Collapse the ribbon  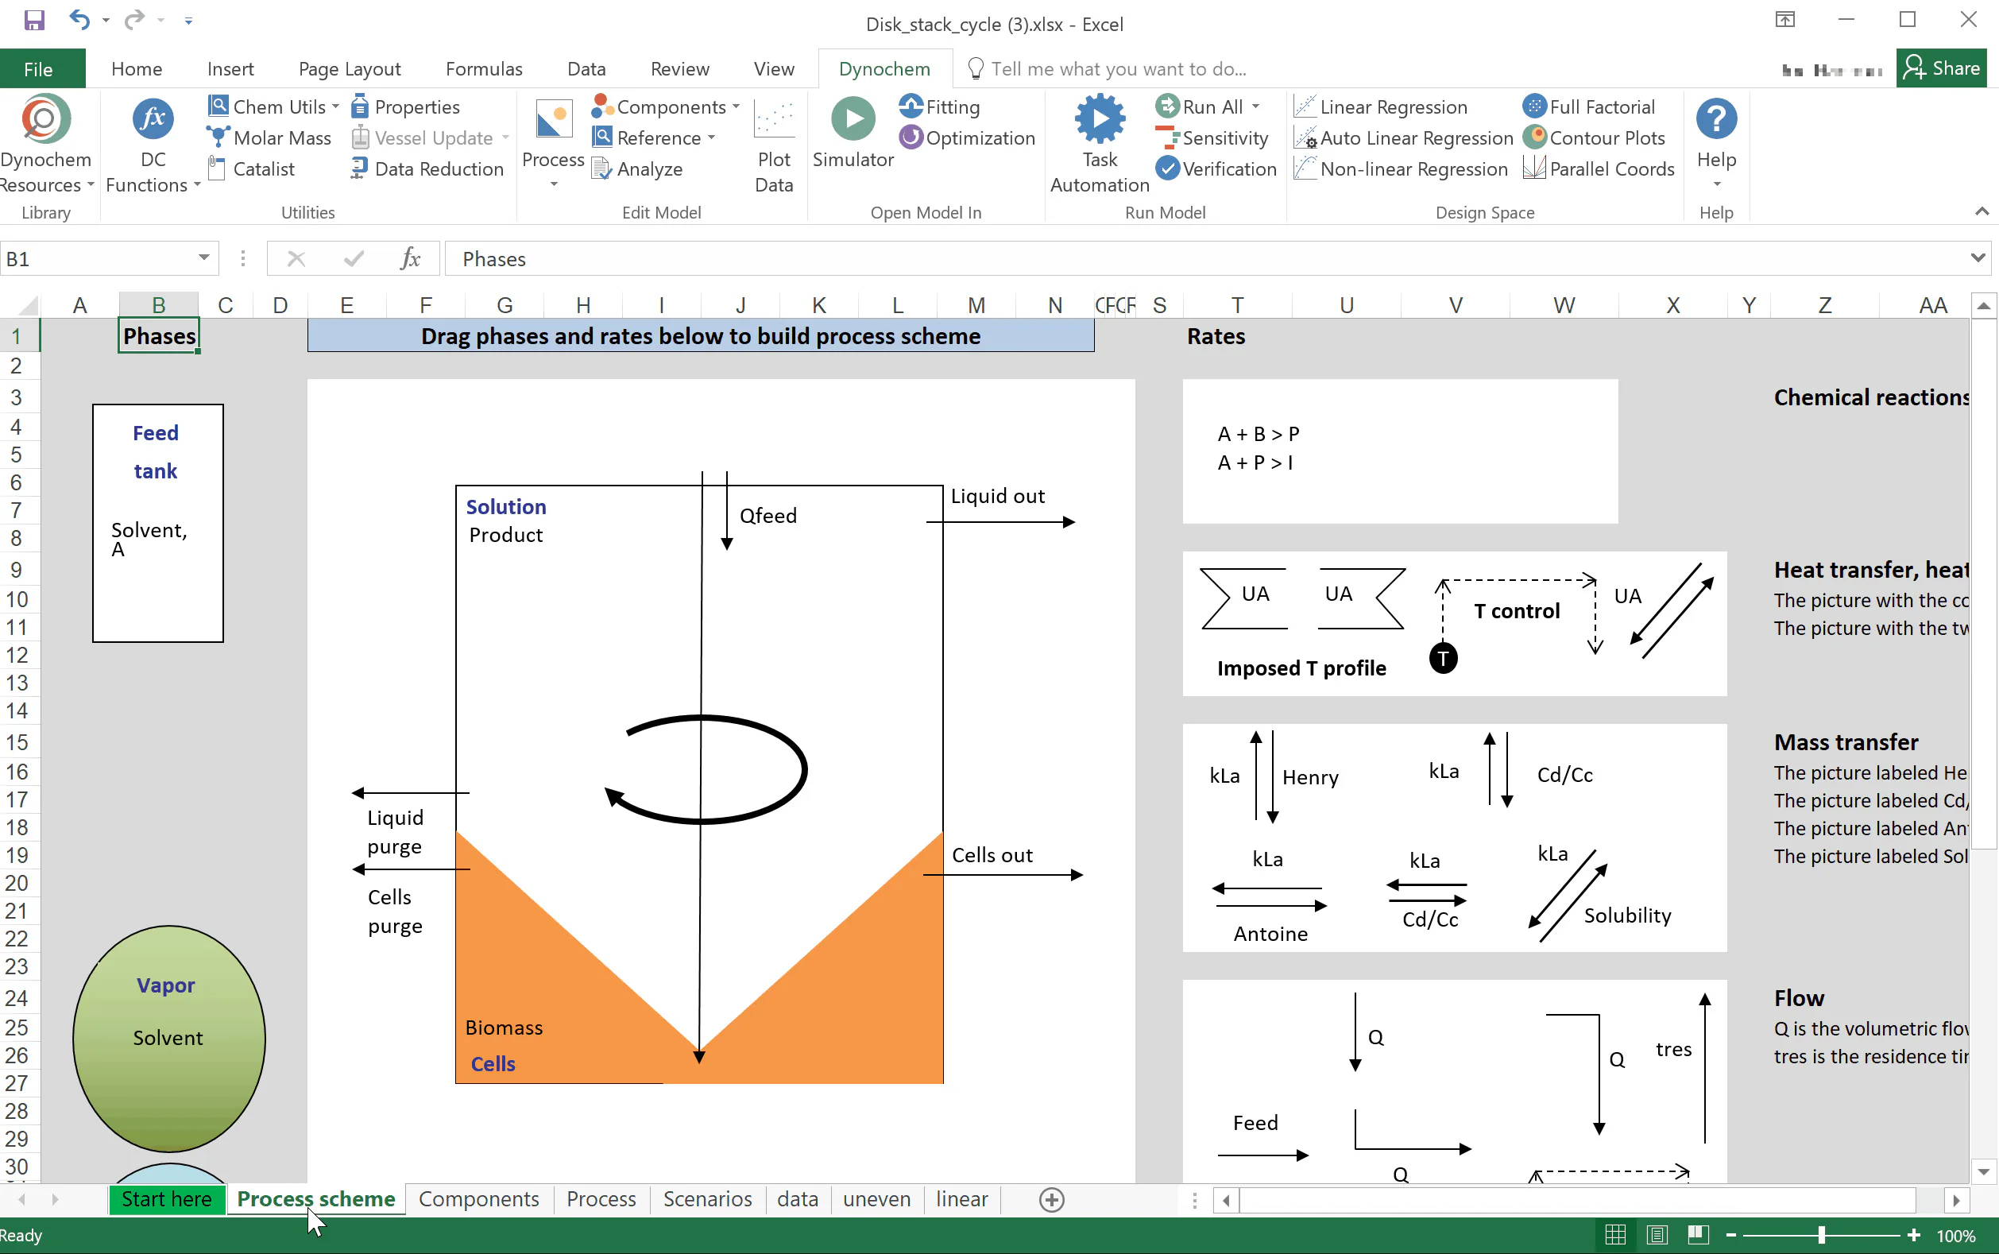click(x=1981, y=211)
